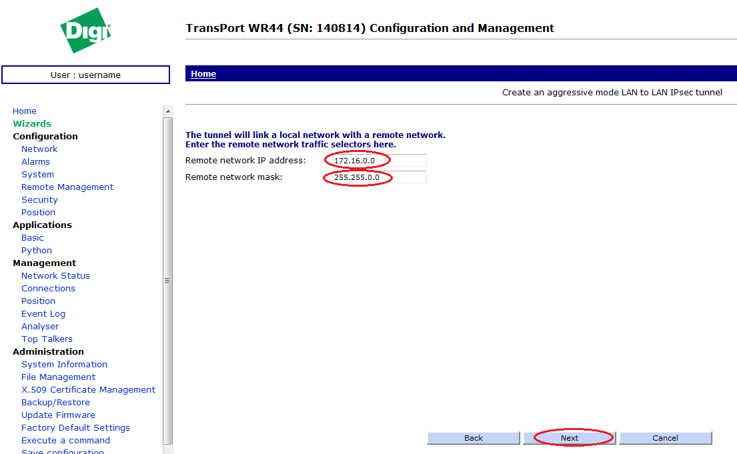
Task: Open Wizards in the sidebar
Action: [x=32, y=123]
